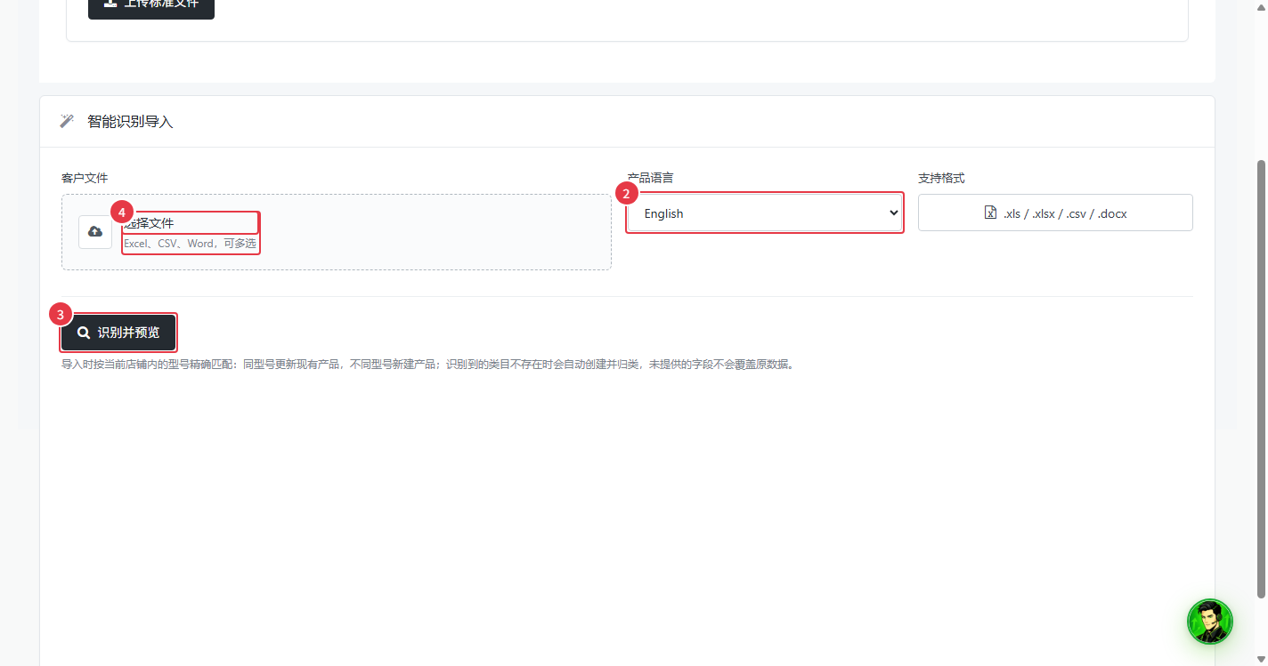Click the cloud upload icon for 客户文件
This screenshot has width=1268, height=666.
(95, 232)
